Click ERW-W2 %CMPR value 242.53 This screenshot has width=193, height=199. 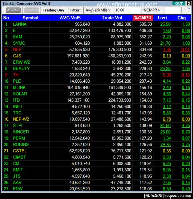[145, 62]
